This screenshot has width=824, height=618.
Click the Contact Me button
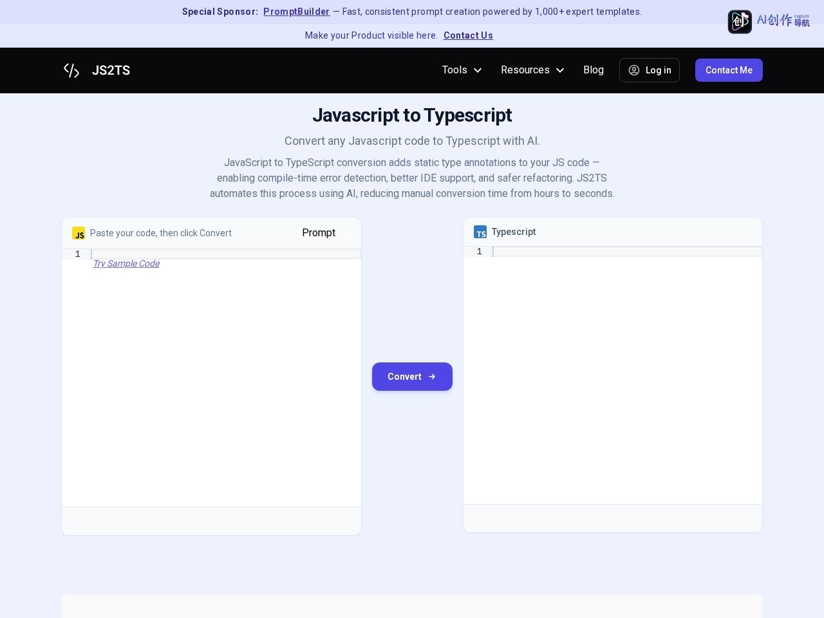coord(729,70)
